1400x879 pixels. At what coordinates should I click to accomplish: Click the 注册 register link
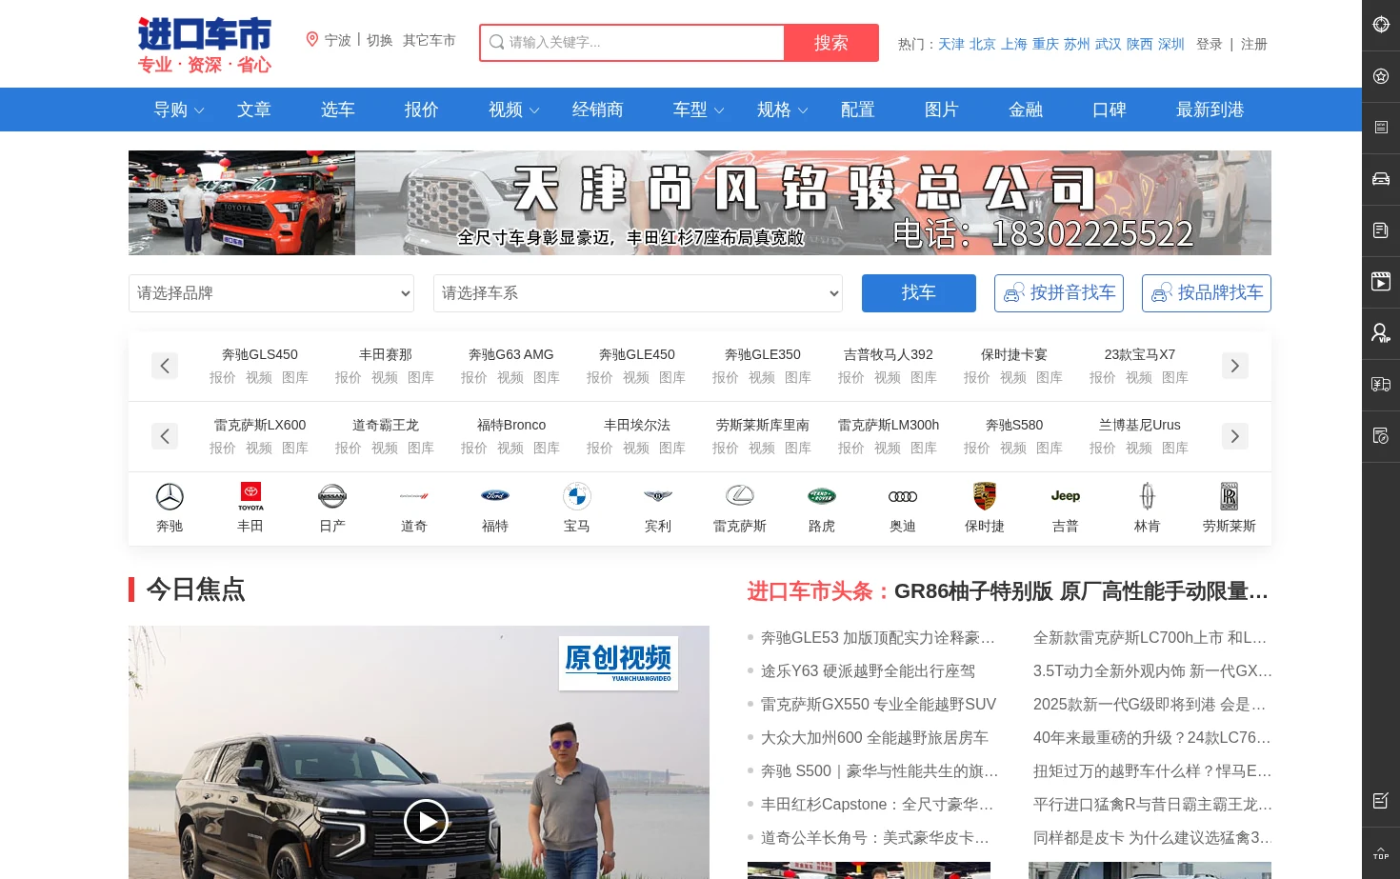pyautogui.click(x=1254, y=44)
